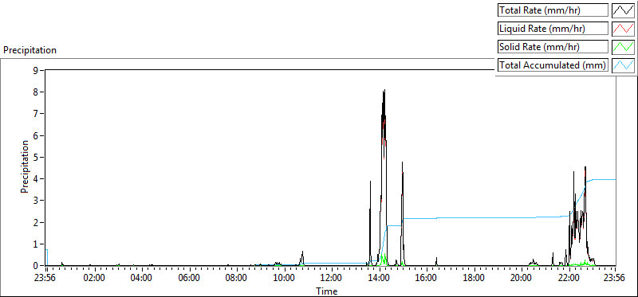Click the accumulated plateau line near 18:00
638x297 pixels.
coord(474,217)
